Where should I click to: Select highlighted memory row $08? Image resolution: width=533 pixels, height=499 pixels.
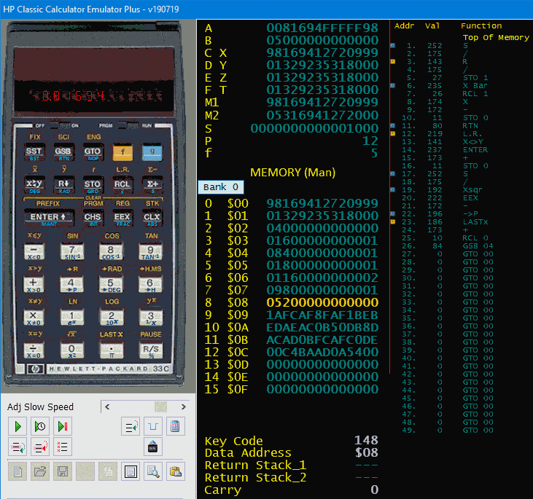click(292, 302)
